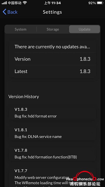Select the Latest 1.8.3 row
The image size is (105, 187).
(x=52, y=71)
